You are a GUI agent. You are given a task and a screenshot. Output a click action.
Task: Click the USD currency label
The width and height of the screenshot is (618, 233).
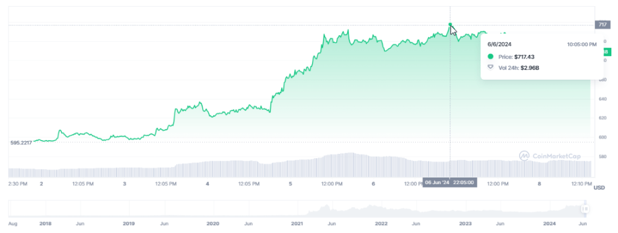599,188
